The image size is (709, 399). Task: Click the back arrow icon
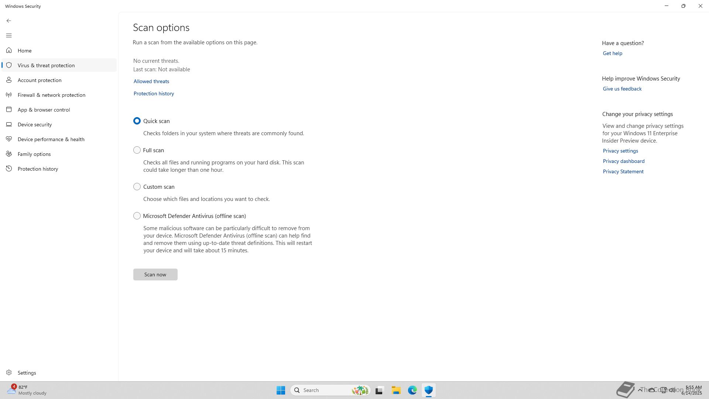(x=9, y=21)
